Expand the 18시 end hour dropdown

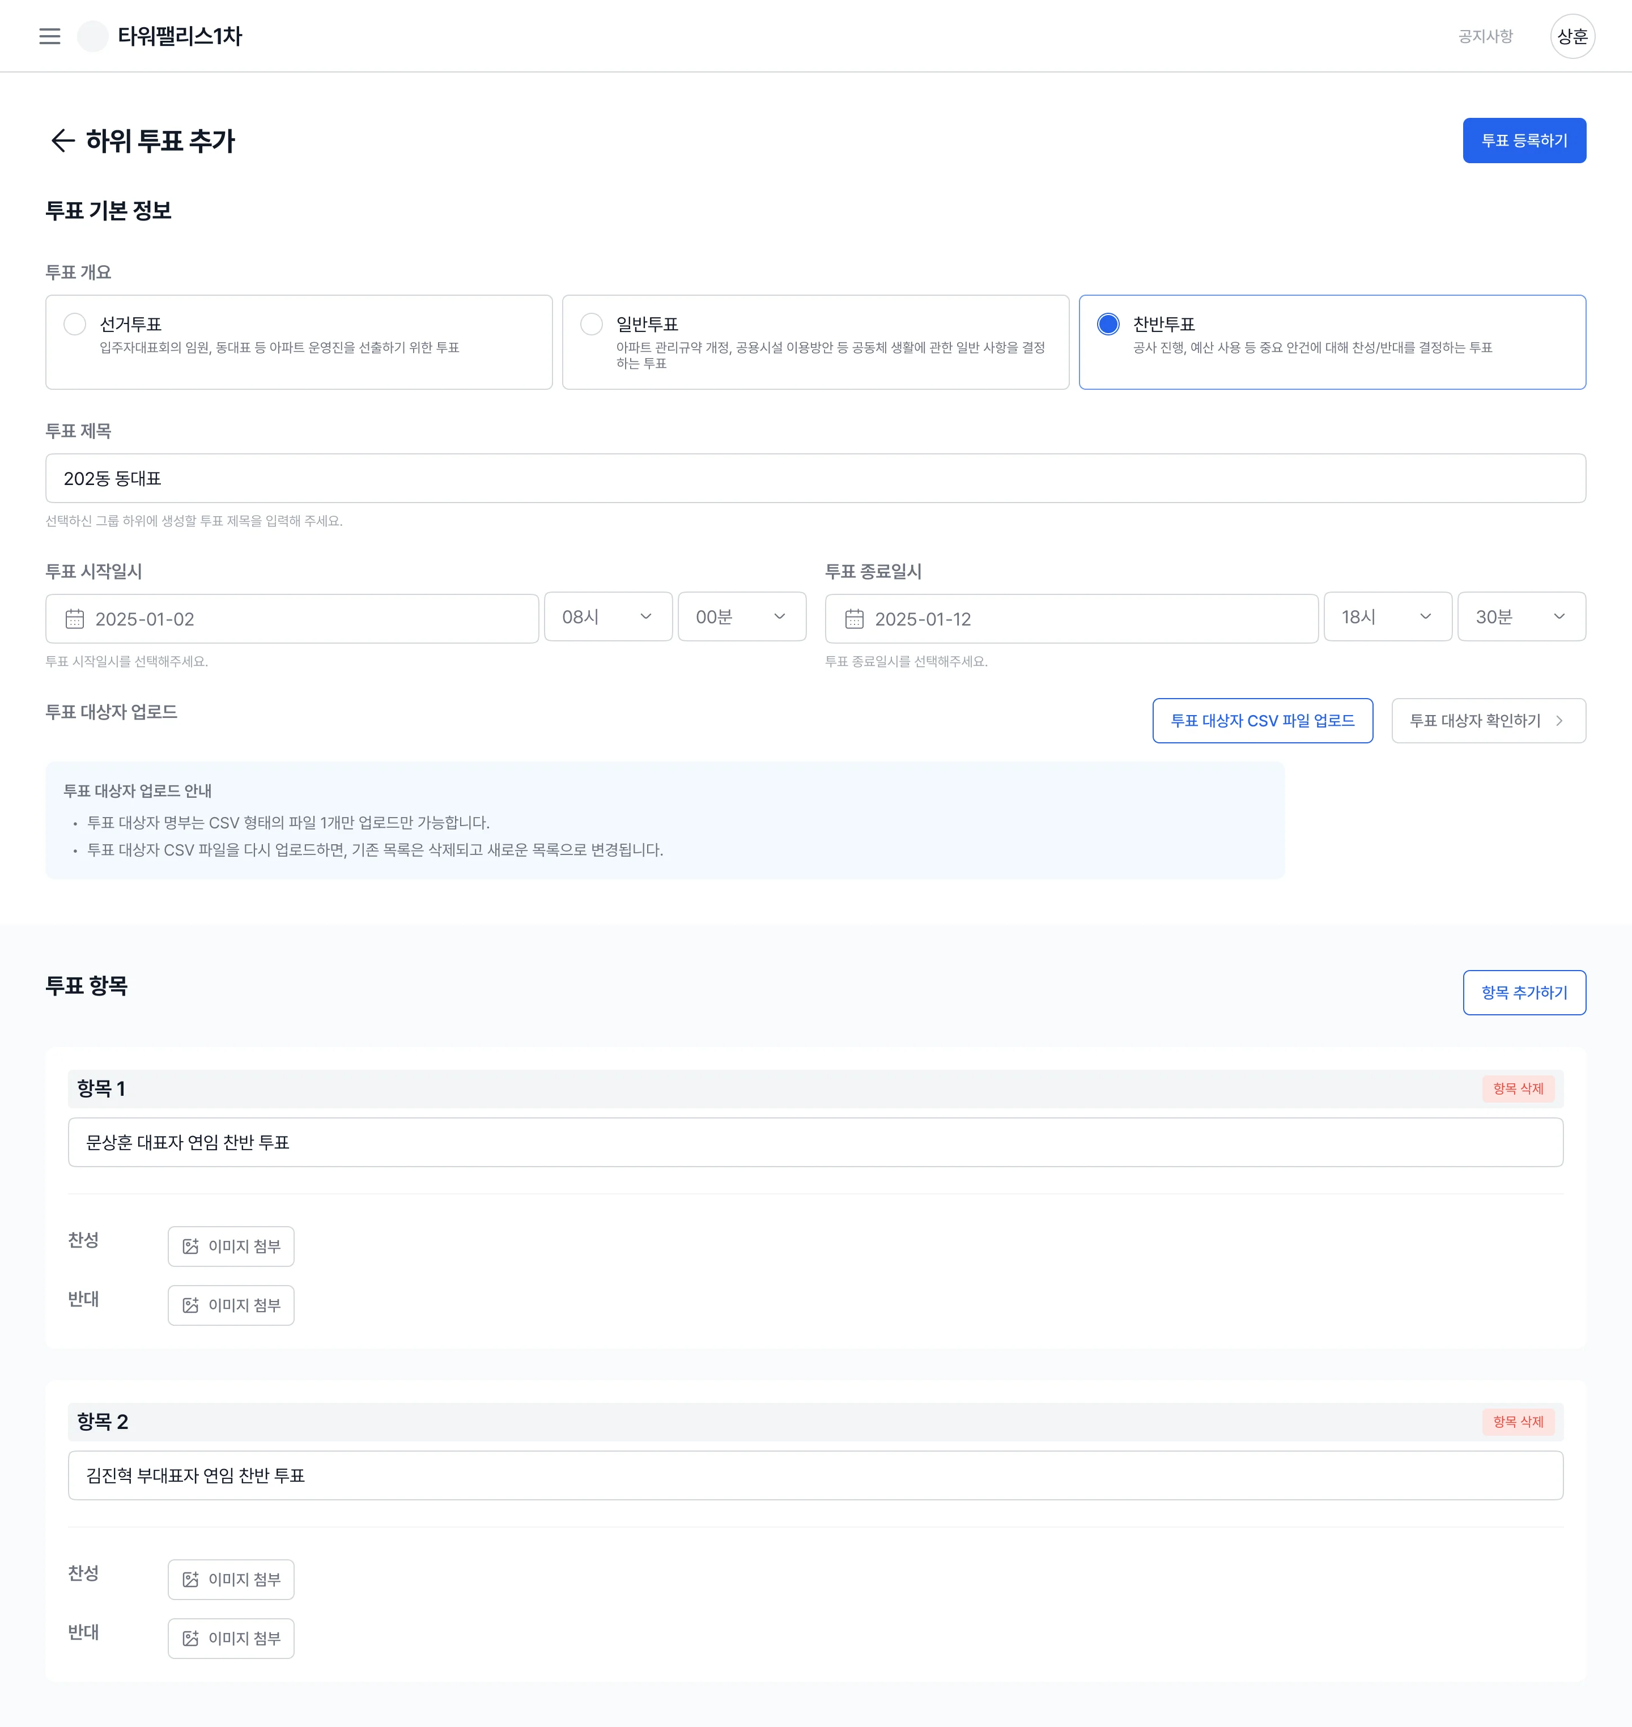click(x=1387, y=617)
